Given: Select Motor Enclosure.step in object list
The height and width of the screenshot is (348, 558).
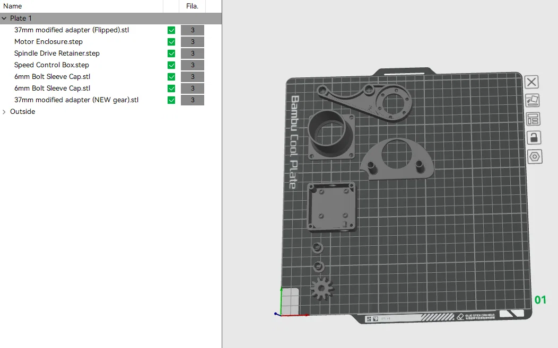Looking at the screenshot, I should 48,42.
